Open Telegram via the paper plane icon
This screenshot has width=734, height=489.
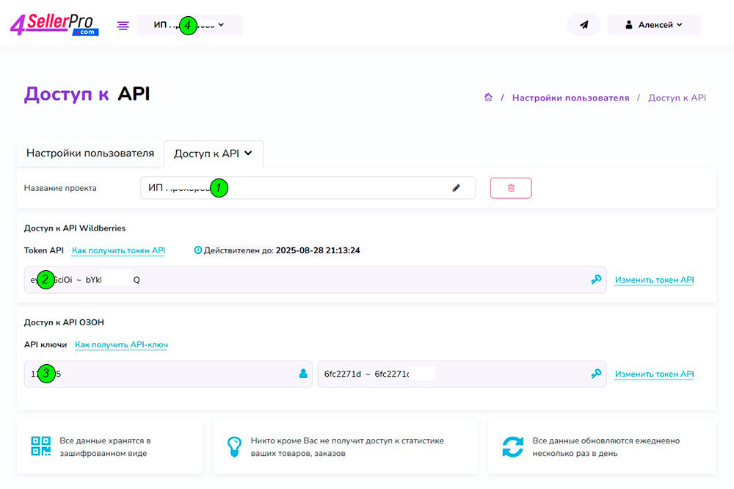pyautogui.click(x=584, y=24)
